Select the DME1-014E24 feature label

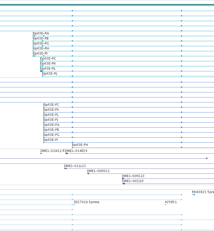coord(76,151)
